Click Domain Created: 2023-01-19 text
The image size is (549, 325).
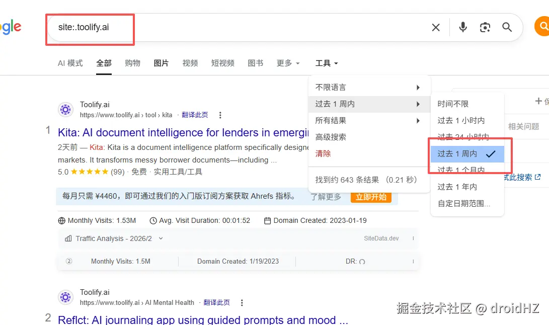[x=320, y=221]
